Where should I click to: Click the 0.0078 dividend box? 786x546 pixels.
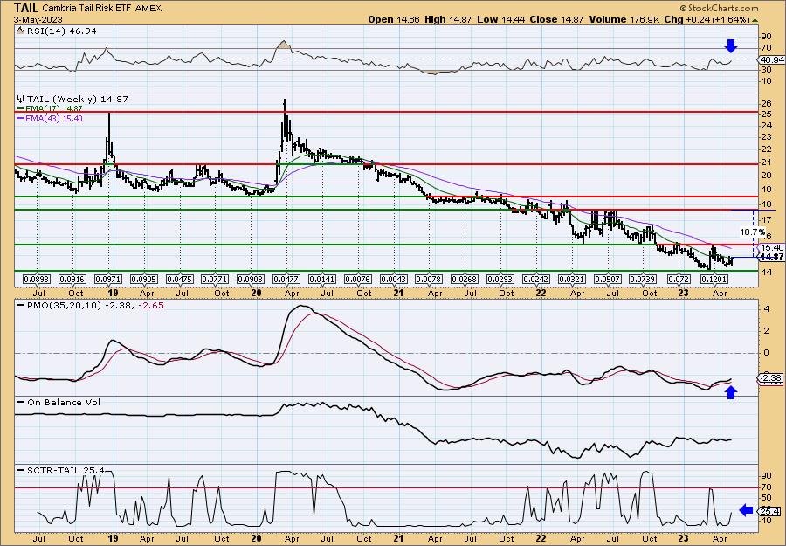pos(430,279)
